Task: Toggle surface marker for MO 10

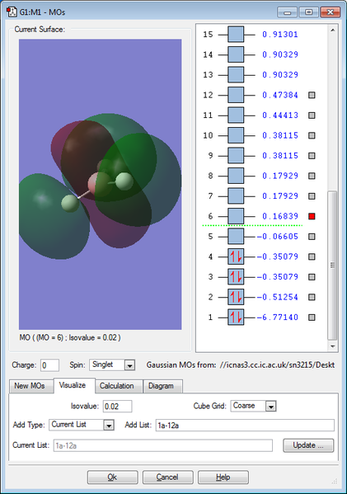Action: pos(312,135)
